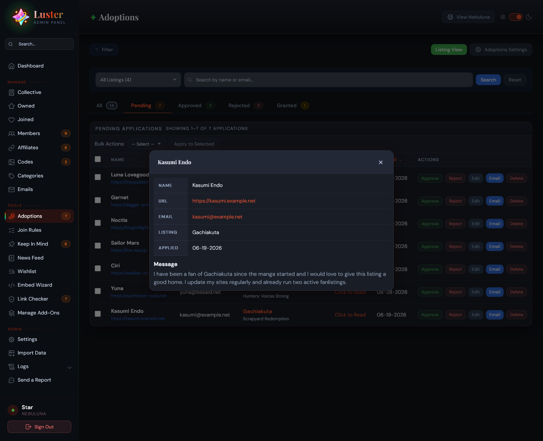Open the Bulk Actions Select dropdown
This screenshot has width=543, height=441.
(147, 144)
